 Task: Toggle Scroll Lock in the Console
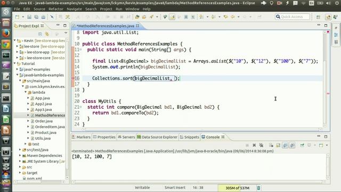[278, 145]
